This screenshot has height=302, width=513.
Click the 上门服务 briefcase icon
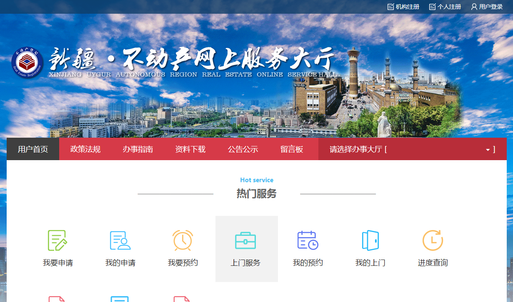point(245,240)
